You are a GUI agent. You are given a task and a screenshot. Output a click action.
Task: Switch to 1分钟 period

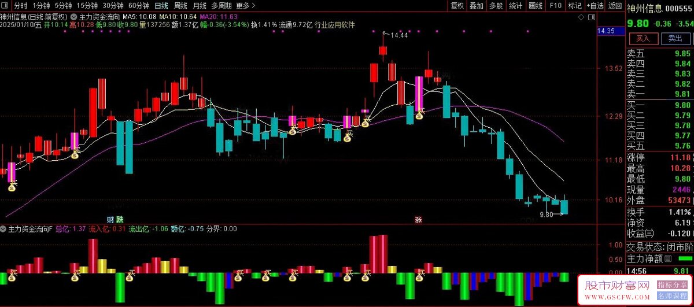pyautogui.click(x=42, y=6)
